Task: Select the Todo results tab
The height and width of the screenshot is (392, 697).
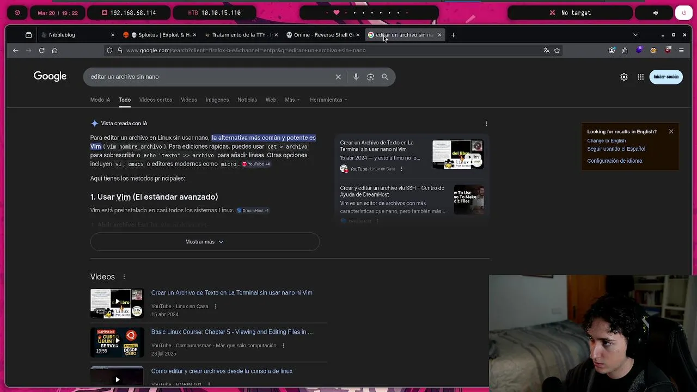Action: 125,100
